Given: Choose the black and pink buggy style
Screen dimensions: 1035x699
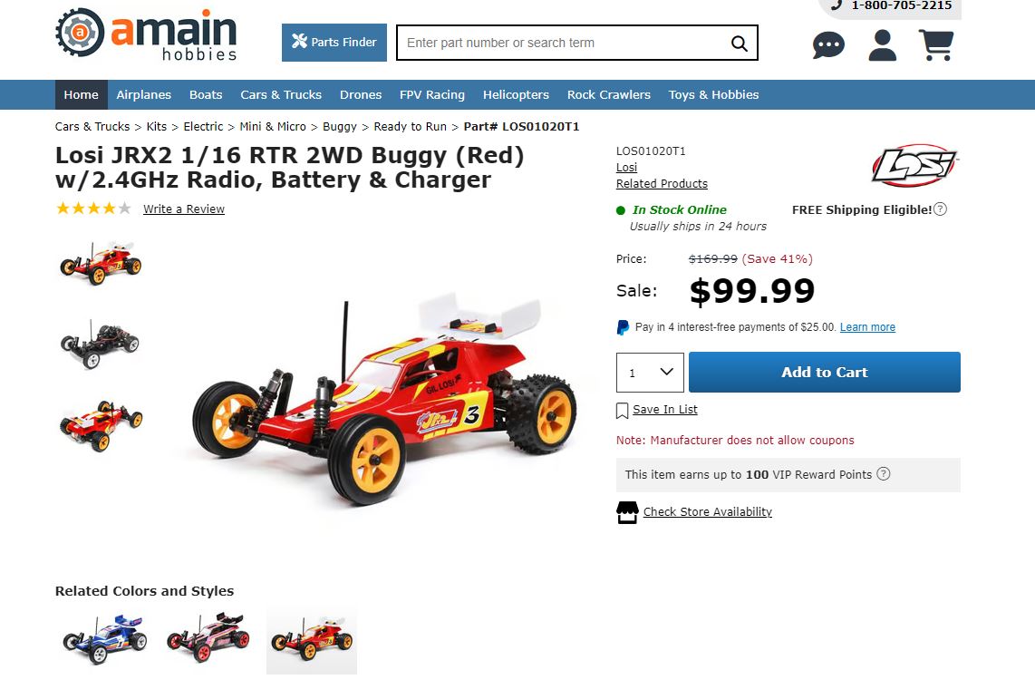Looking at the screenshot, I should [208, 637].
